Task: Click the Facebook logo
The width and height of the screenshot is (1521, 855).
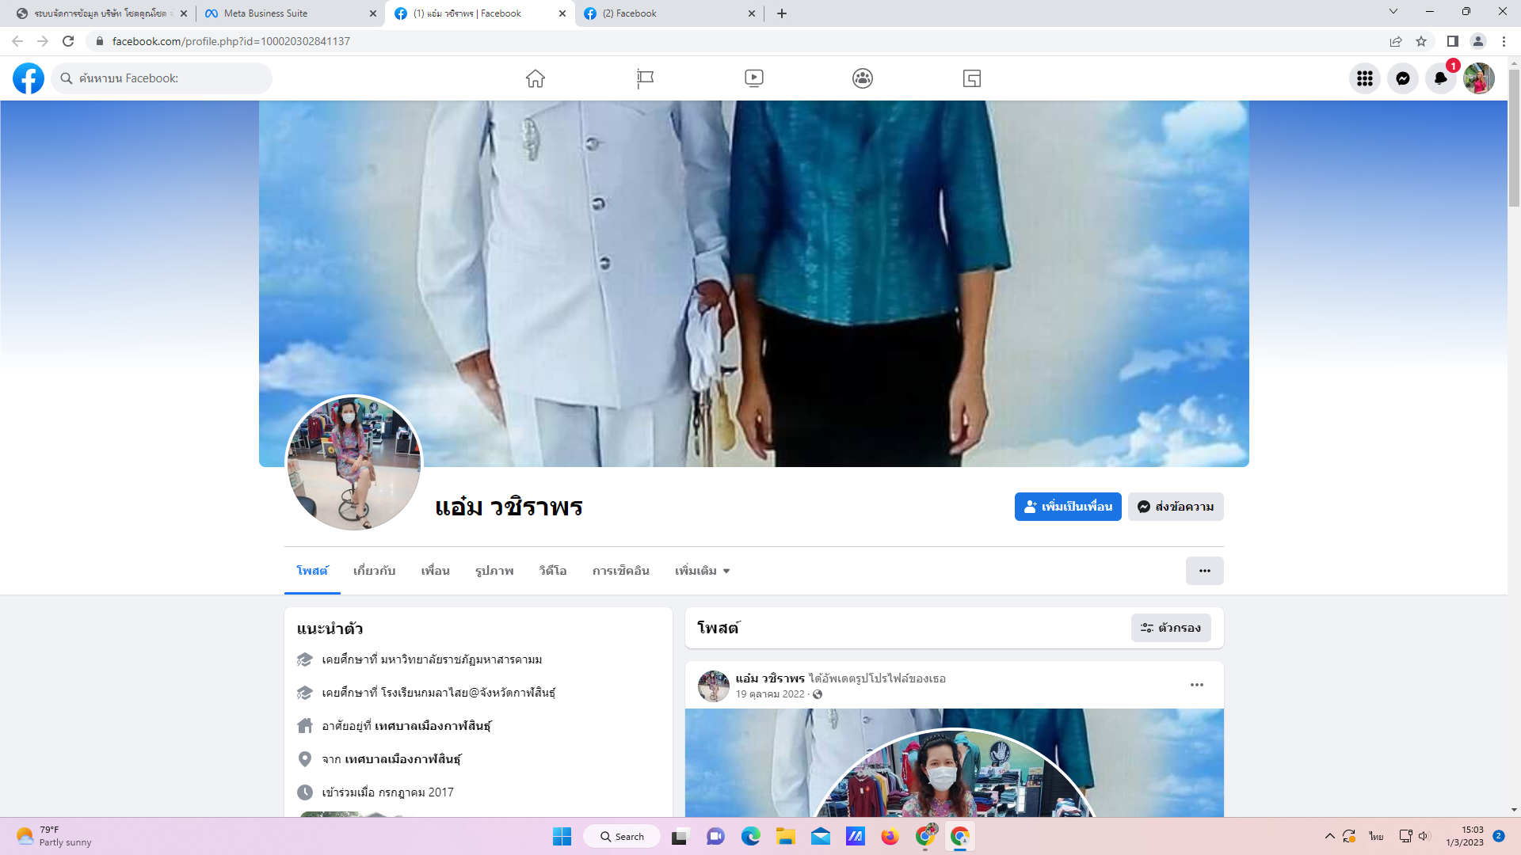Action: (x=29, y=78)
